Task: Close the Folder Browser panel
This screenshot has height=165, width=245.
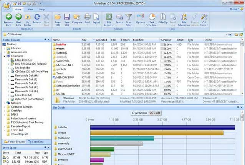Action: [x=49, y=40]
